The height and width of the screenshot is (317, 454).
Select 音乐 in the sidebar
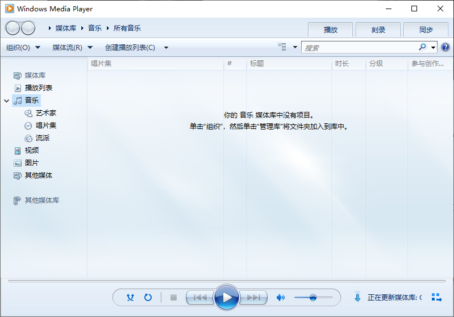(26, 101)
